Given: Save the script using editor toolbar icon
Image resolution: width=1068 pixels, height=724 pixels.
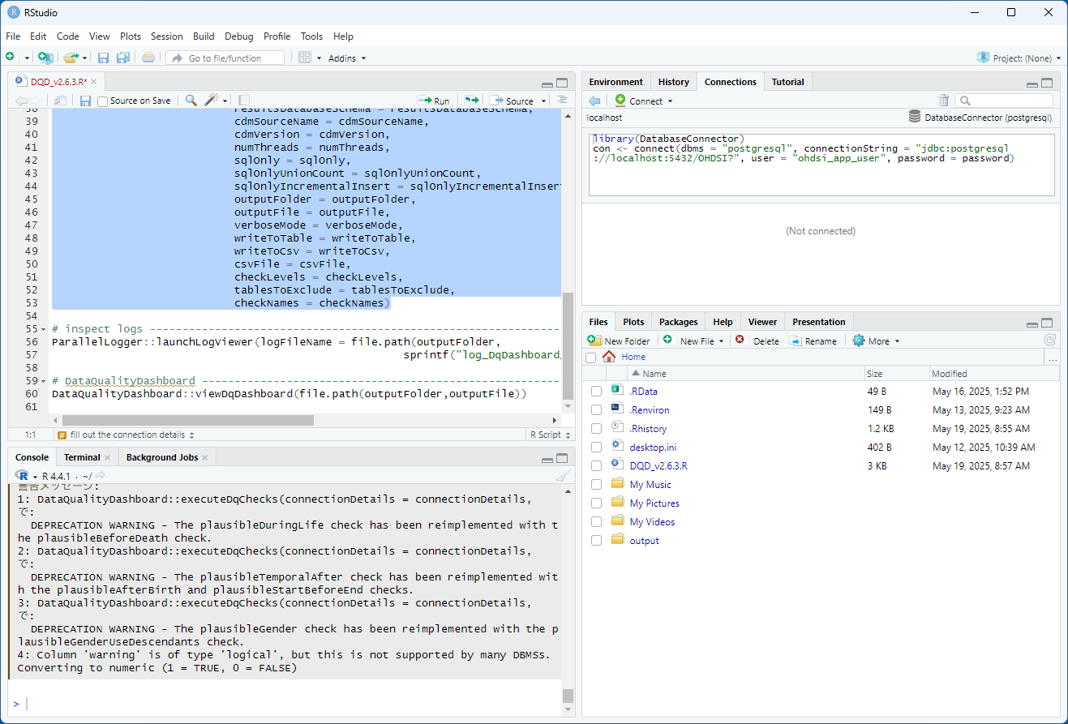Looking at the screenshot, I should tap(85, 101).
